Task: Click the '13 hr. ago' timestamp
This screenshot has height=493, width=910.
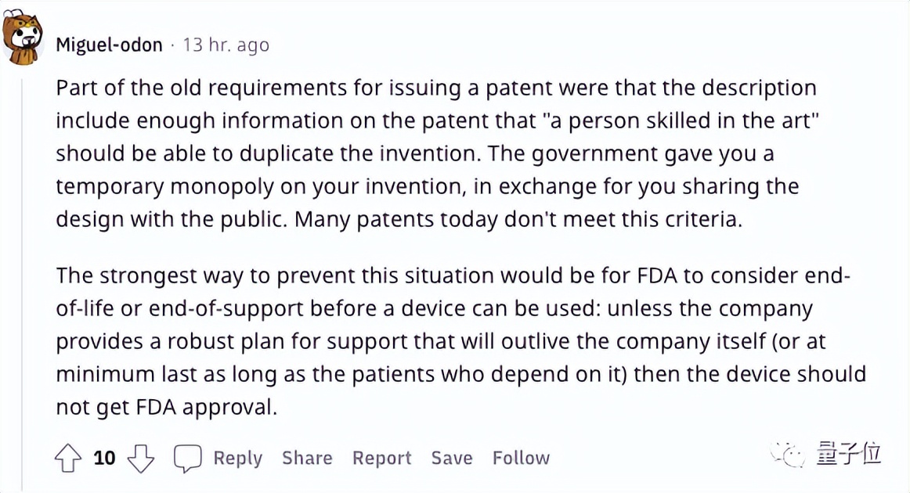Action: point(226,45)
